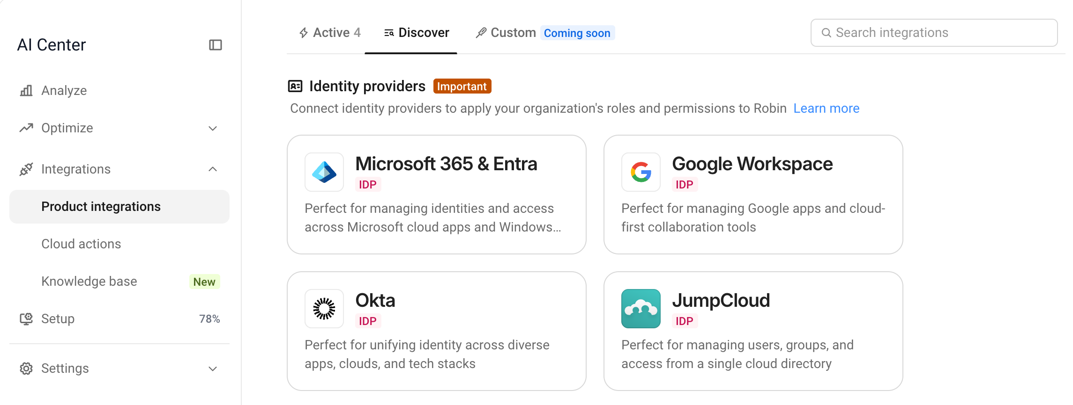
Task: Click the Search integrations field
Action: pos(934,33)
